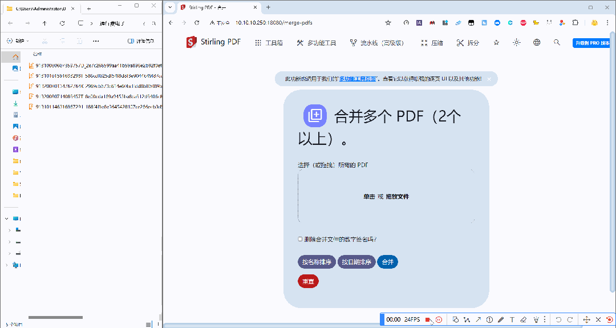Viewport: 616px width, 328px height.
Task: Open the search tool magnifier in Stirling PDF
Action: 557,42
